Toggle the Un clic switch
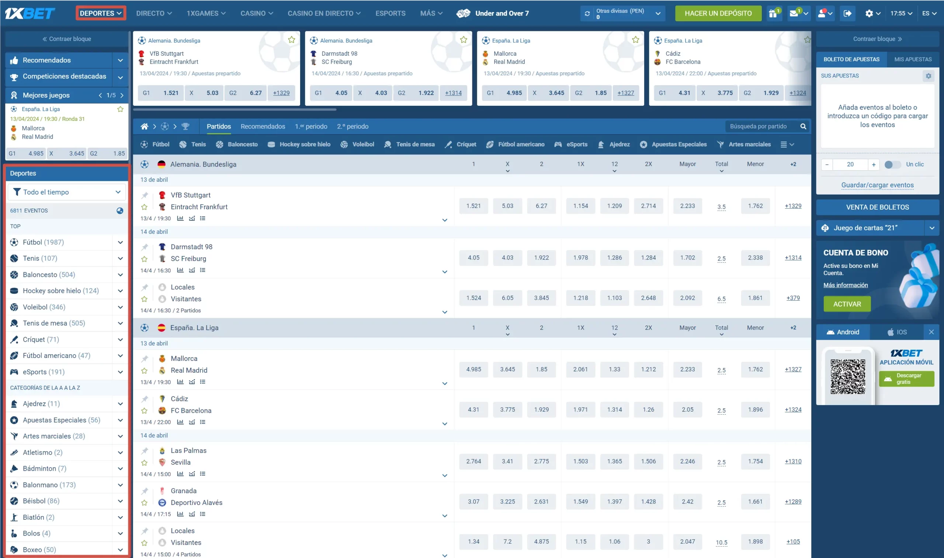 coord(892,164)
